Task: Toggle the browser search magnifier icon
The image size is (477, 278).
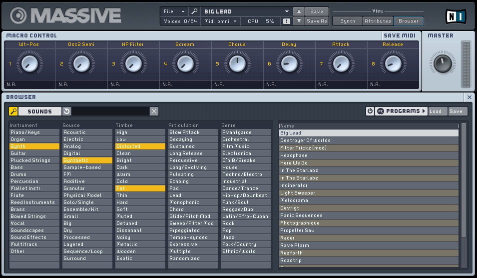Action: [x=13, y=111]
